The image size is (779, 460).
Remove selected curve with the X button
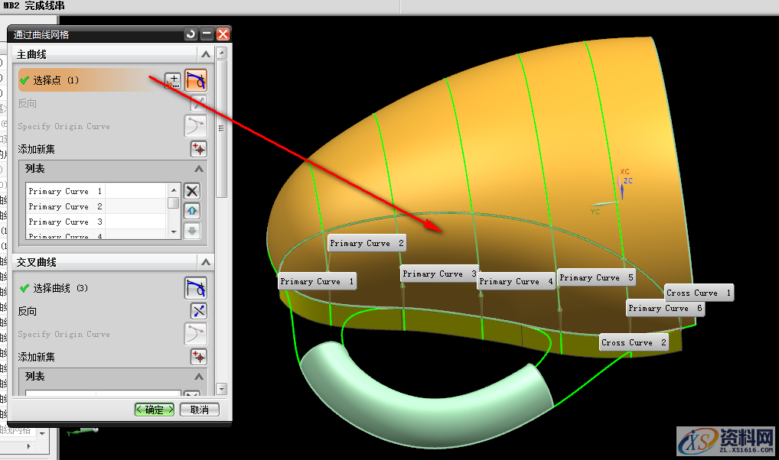tap(192, 191)
